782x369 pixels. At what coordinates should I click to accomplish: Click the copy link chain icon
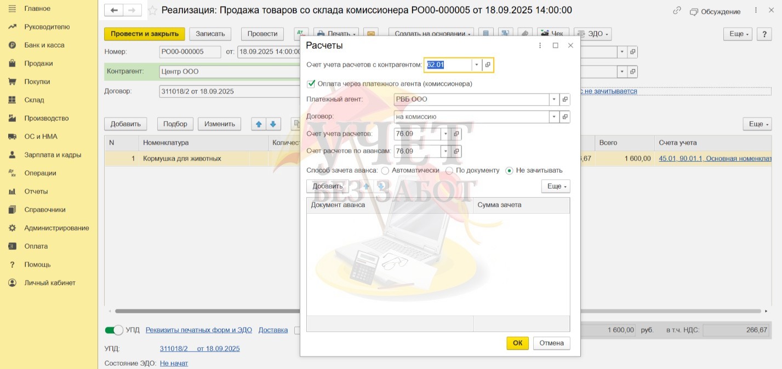tap(677, 10)
